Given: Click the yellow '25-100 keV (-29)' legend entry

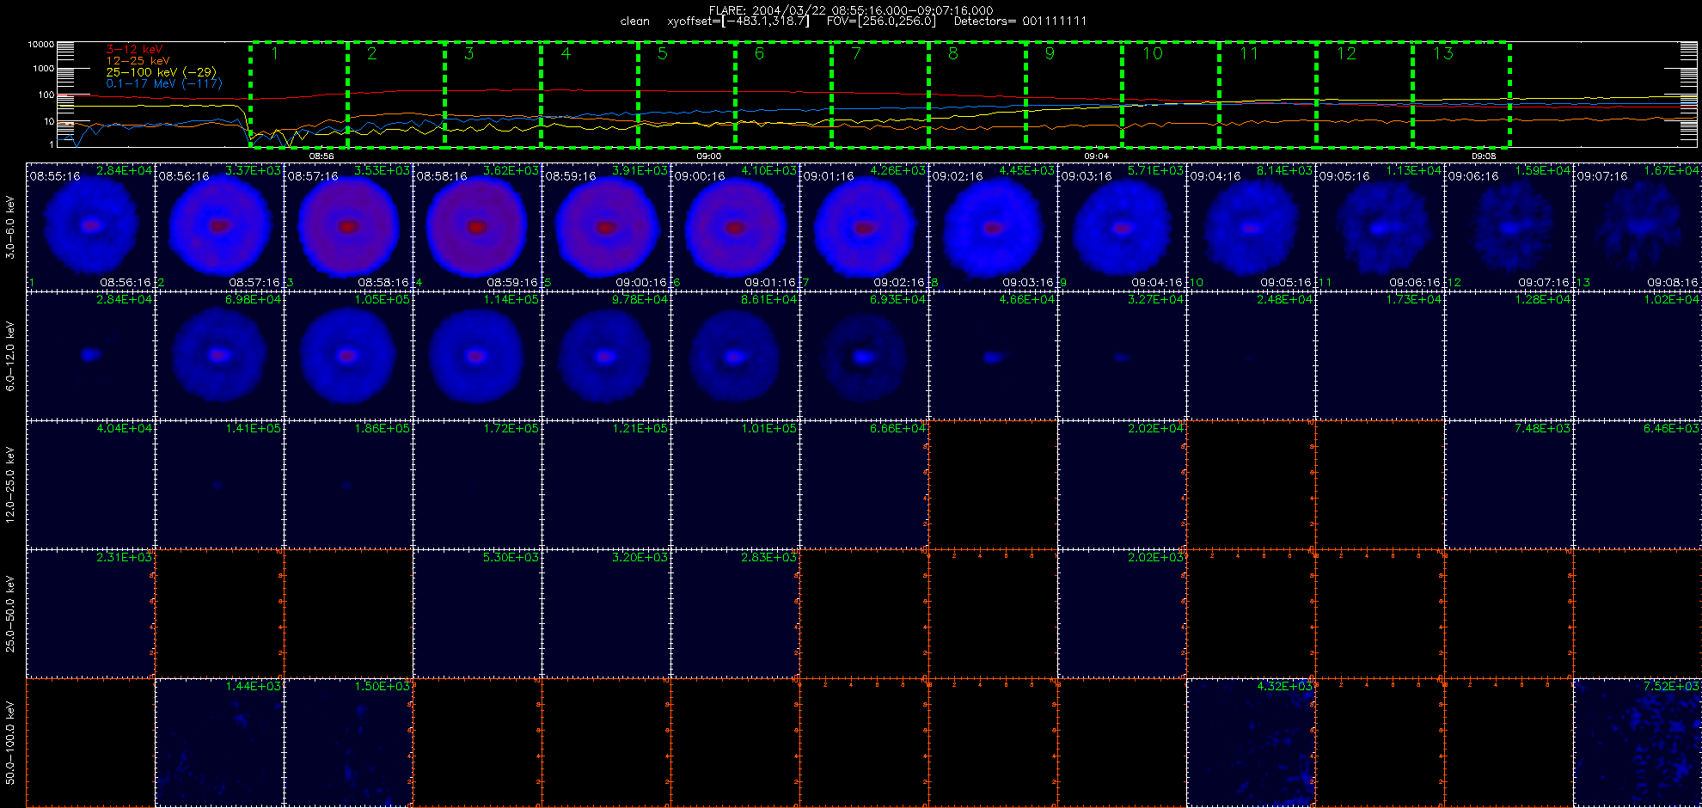Looking at the screenshot, I should tap(161, 72).
